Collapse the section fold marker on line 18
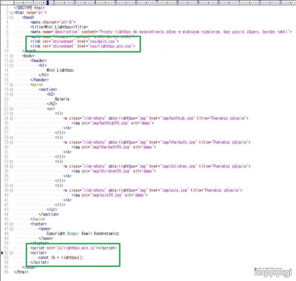Image resolution: width=296 pixels, height=281 pixels. 11,90
